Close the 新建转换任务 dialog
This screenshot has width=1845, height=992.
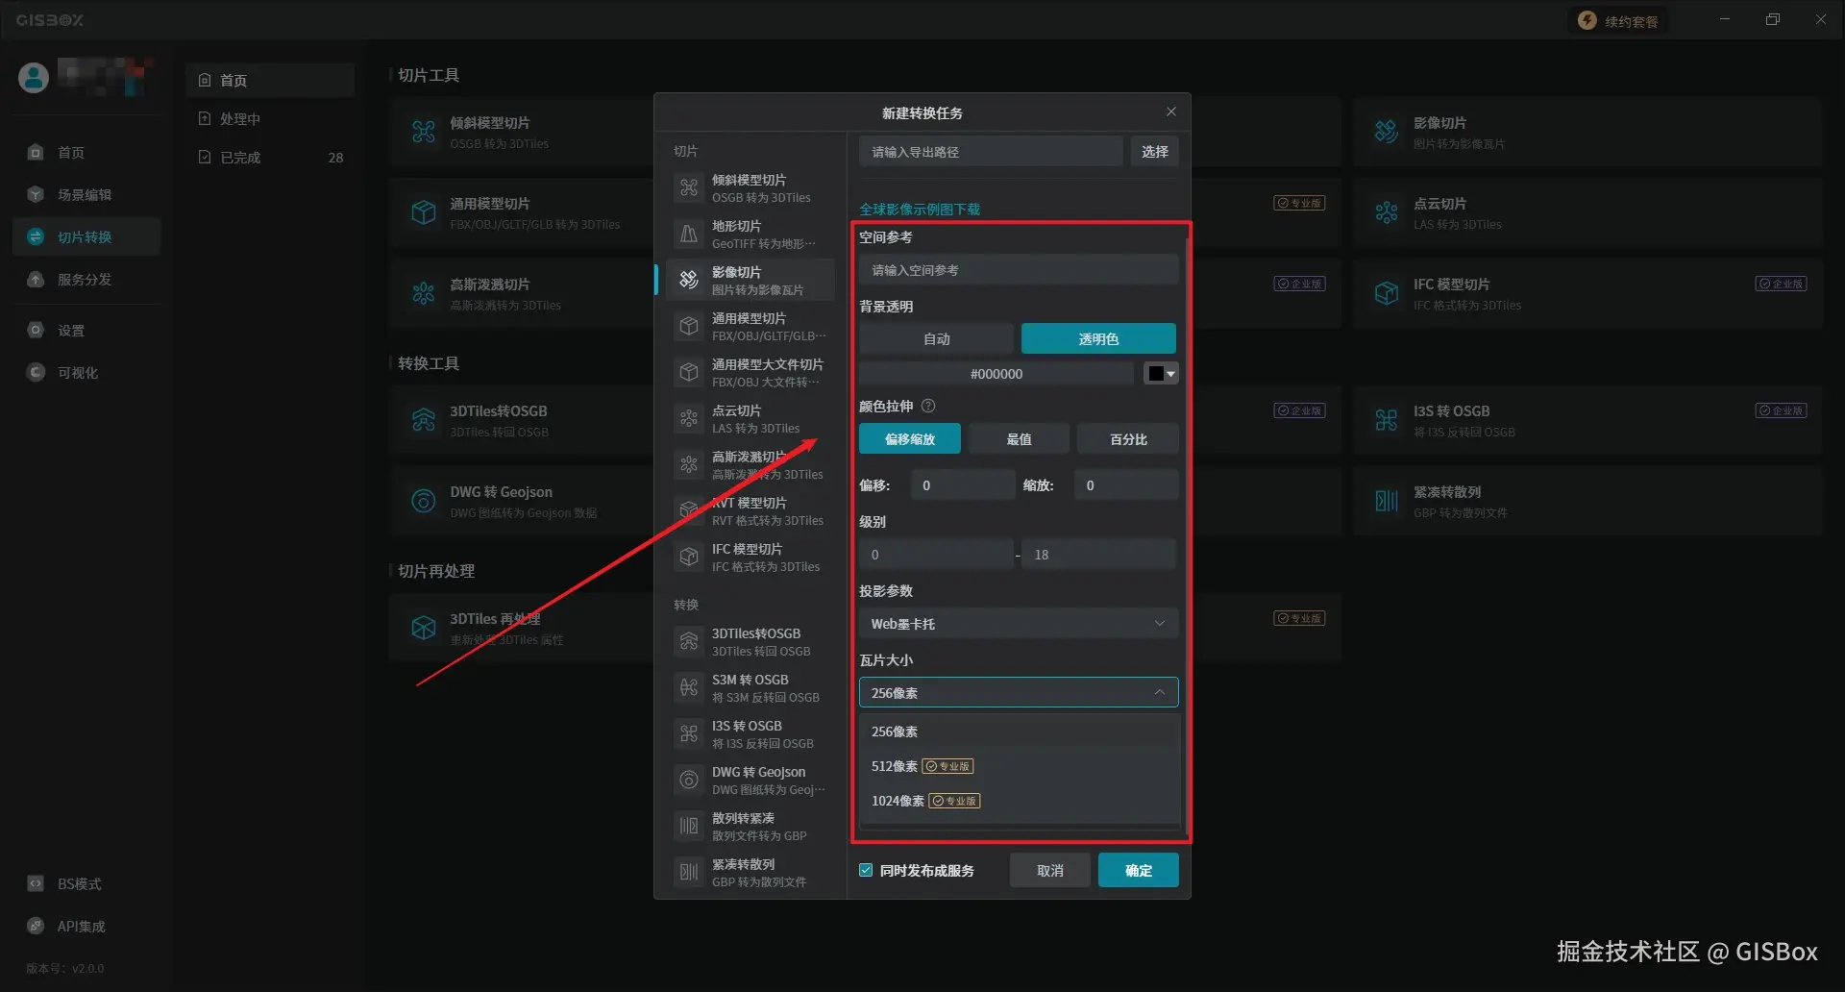1171,112
